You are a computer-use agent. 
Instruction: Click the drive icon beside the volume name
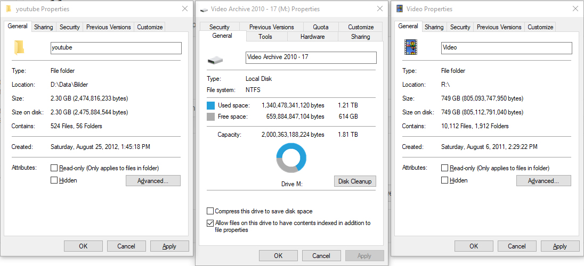215,60
